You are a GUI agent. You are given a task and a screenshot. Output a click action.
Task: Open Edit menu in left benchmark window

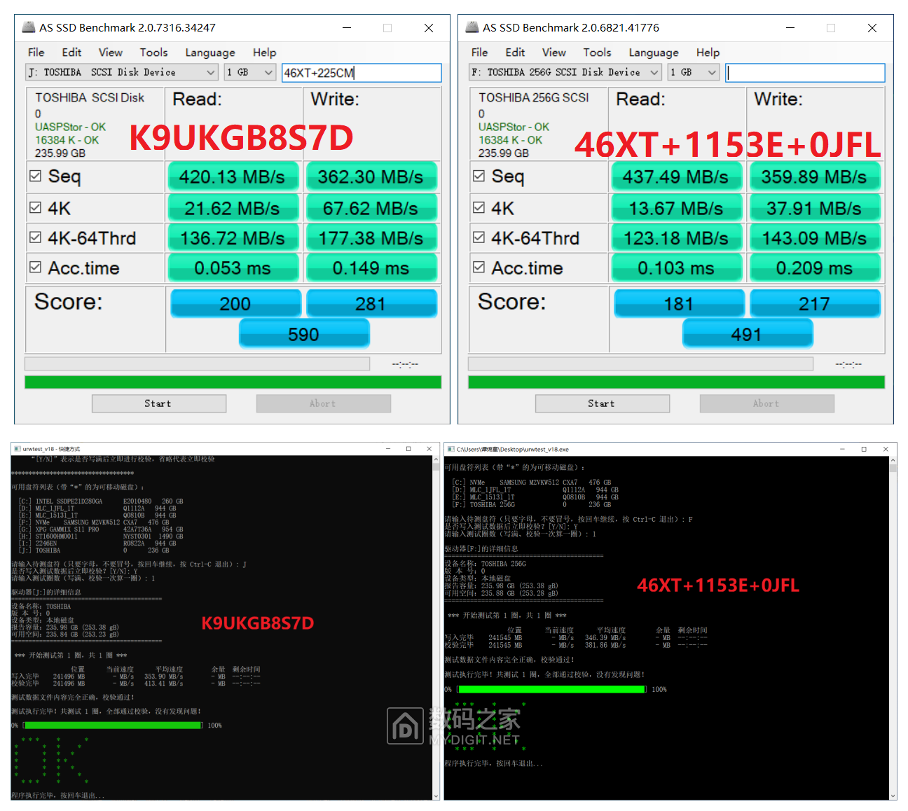pyautogui.click(x=71, y=53)
